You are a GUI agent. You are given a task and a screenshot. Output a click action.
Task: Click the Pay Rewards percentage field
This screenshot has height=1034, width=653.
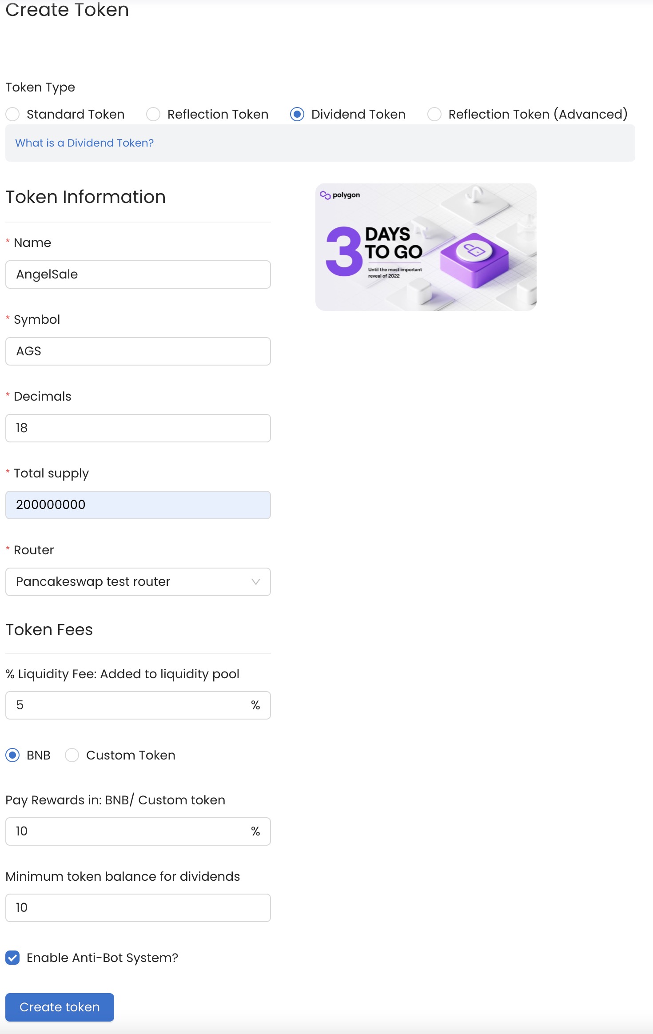click(x=138, y=831)
